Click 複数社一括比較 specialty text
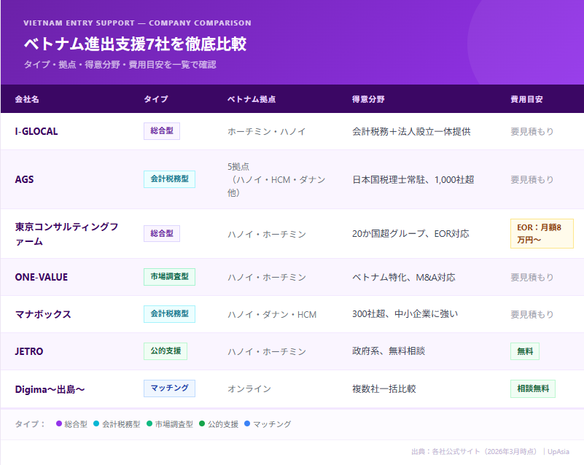This screenshot has width=584, height=465. (384, 389)
